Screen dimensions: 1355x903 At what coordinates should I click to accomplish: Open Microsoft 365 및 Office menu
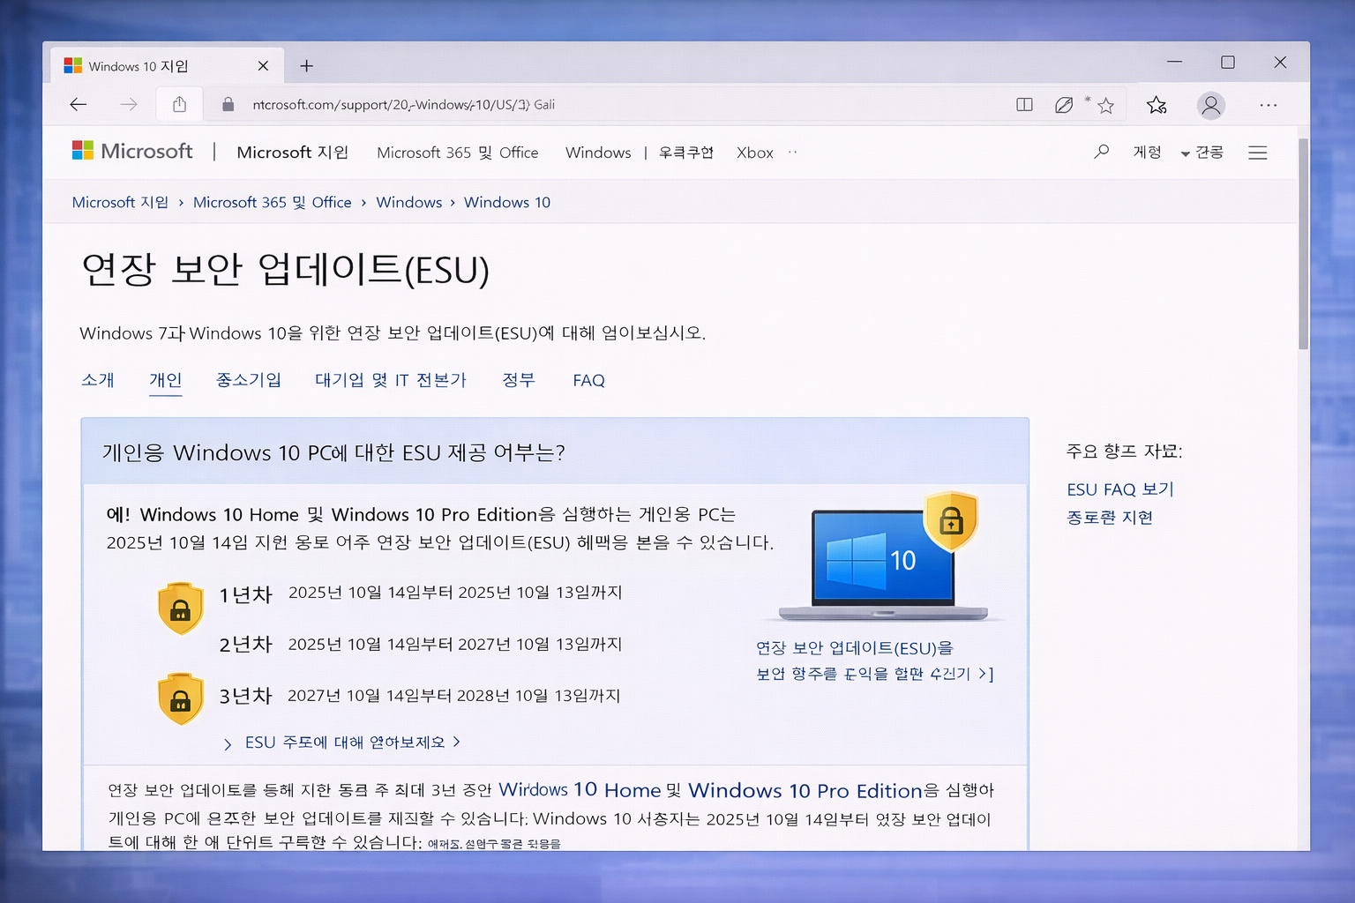[457, 153]
